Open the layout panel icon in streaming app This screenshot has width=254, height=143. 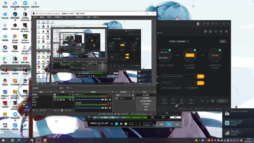(216, 31)
